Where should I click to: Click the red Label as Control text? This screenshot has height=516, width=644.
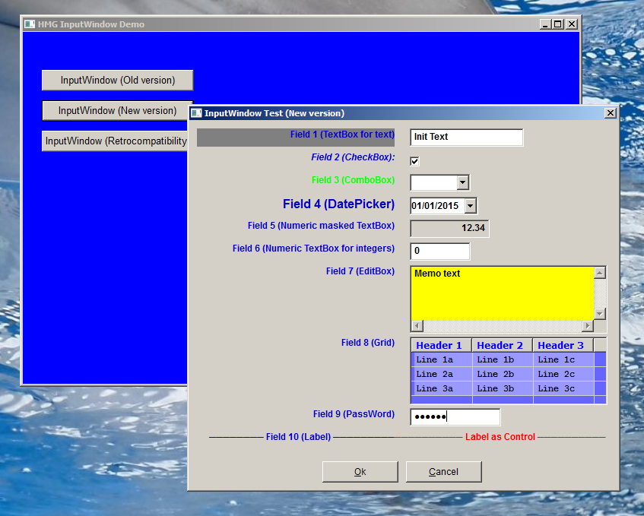[502, 437]
